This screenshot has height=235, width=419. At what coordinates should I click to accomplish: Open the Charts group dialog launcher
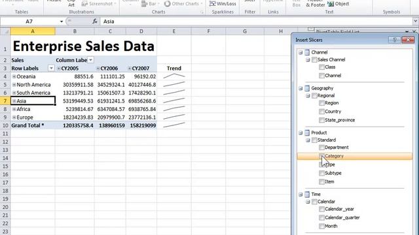tap(202, 12)
